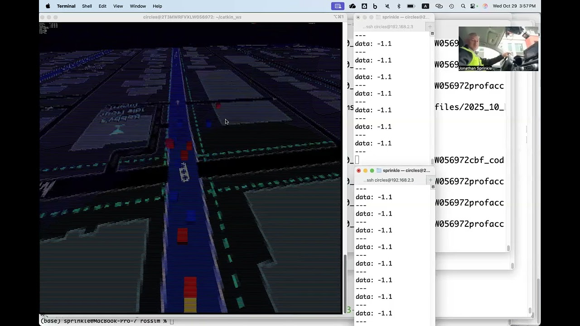Click the 'A' input source menu bar icon
Screen dimensions: 580x326
tap(425, 6)
